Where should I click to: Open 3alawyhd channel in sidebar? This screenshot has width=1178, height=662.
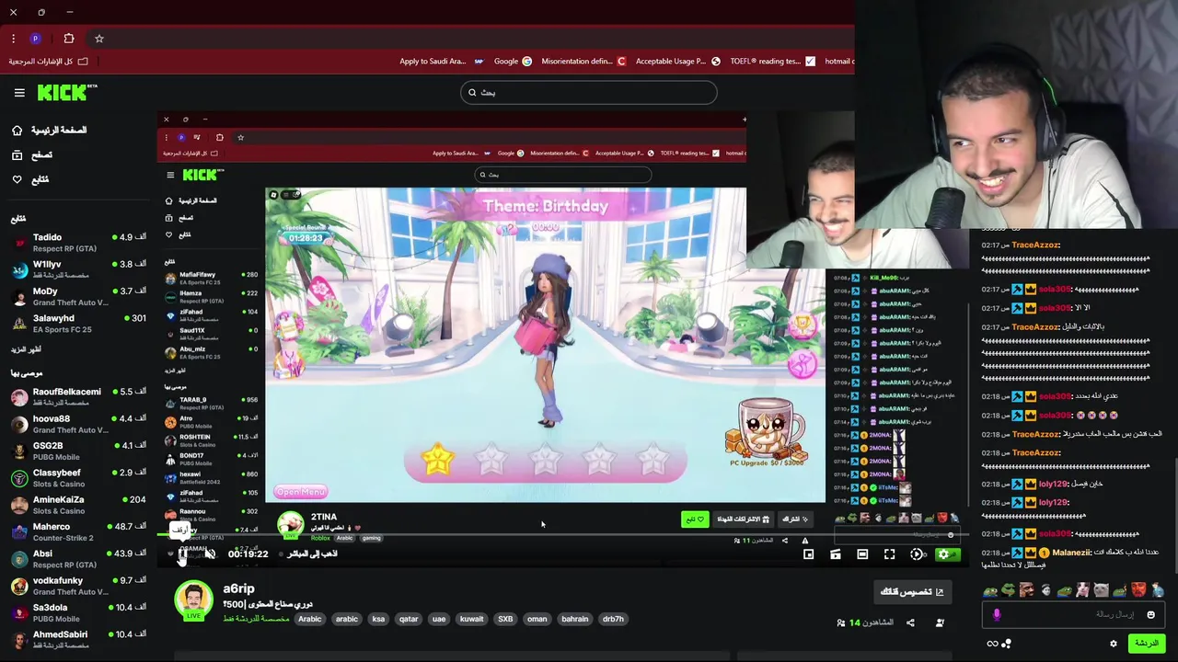point(78,323)
